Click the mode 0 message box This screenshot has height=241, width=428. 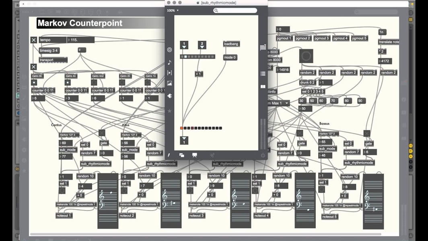[230, 58]
